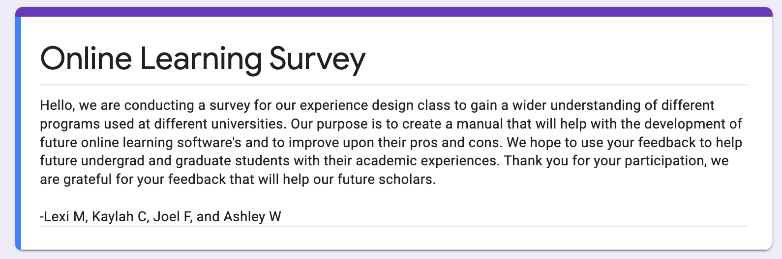Click the divider line beneath the title
Image resolution: width=782 pixels, height=259 pixels.
click(394, 85)
